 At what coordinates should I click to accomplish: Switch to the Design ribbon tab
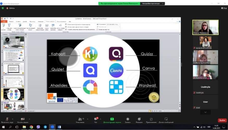click(25, 22)
